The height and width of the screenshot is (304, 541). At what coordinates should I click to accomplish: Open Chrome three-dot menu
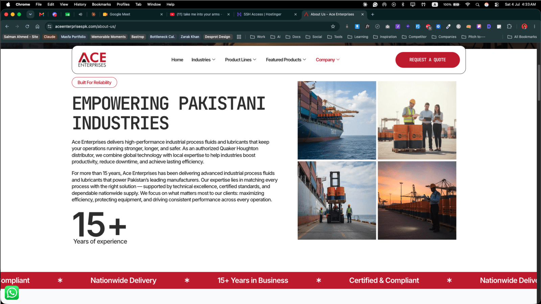click(535, 26)
